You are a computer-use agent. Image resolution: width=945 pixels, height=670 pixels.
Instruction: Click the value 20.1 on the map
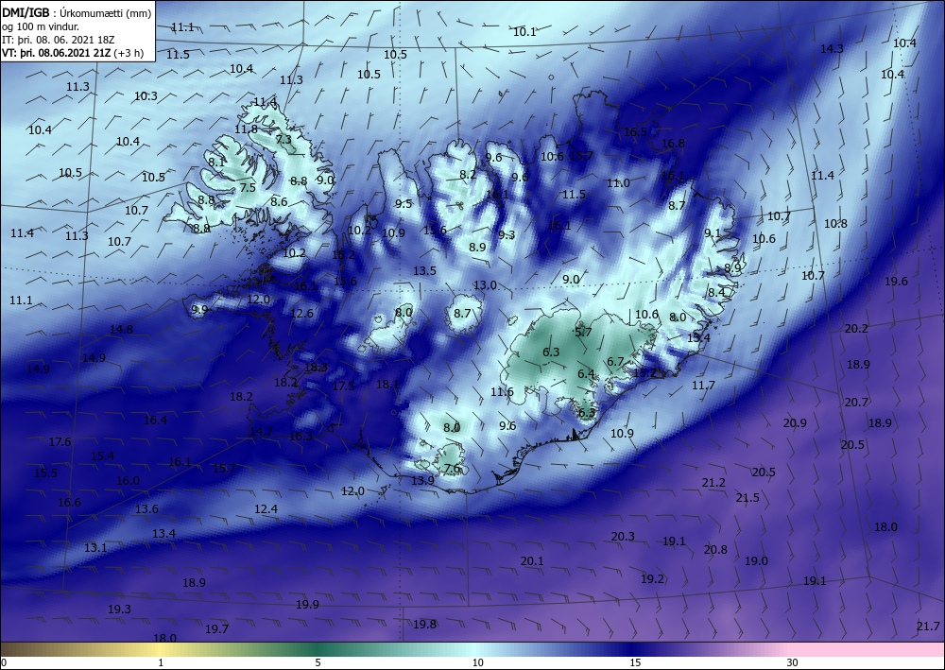click(532, 561)
